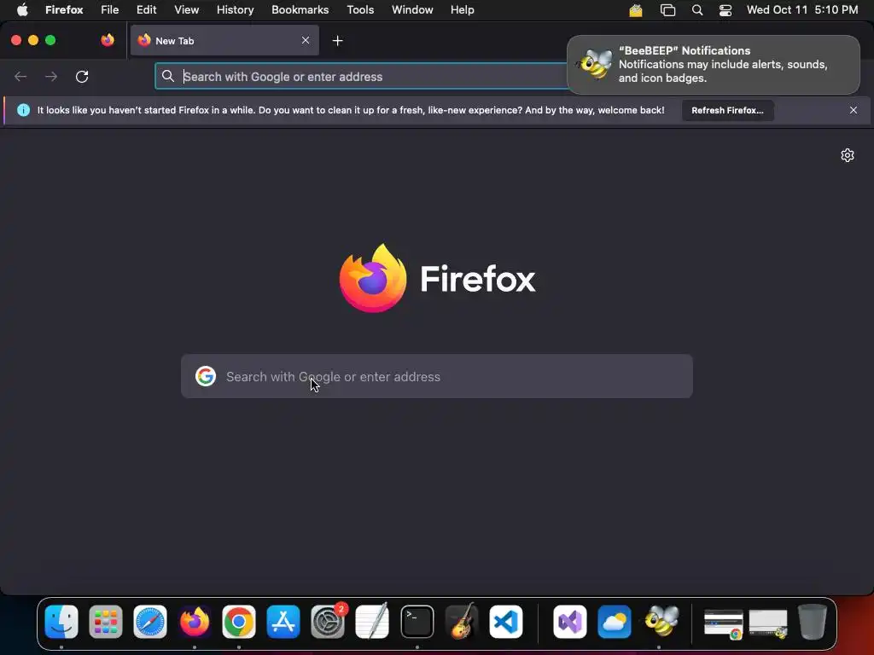Click the Google G logo in search box
This screenshot has height=655, width=874.
[206, 376]
